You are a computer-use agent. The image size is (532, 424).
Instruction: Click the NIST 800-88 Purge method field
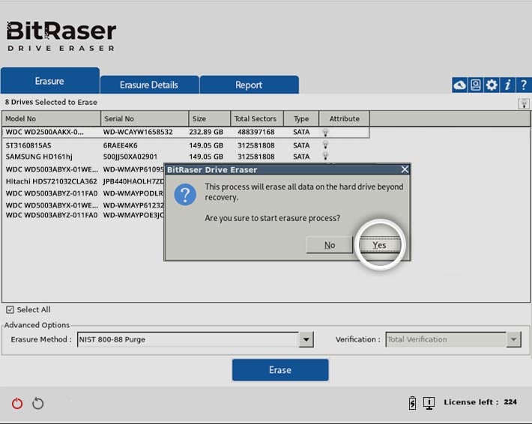188,339
